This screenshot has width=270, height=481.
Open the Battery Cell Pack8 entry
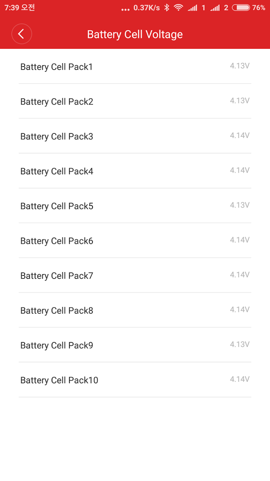[x=135, y=310]
